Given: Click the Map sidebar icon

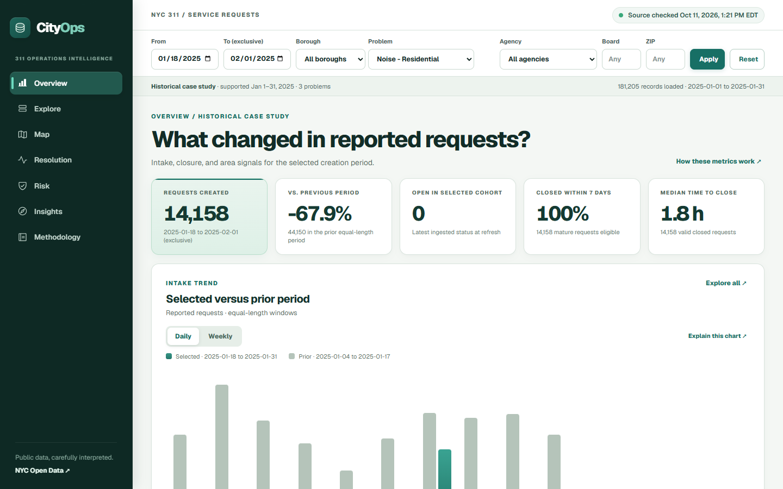Looking at the screenshot, I should click(23, 134).
